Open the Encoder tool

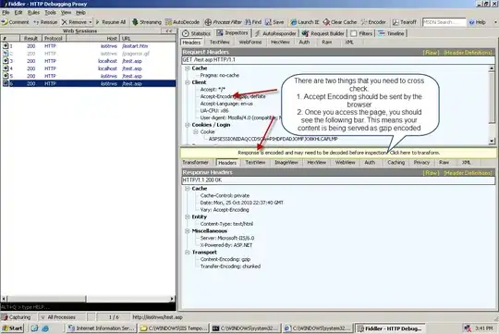click(373, 22)
